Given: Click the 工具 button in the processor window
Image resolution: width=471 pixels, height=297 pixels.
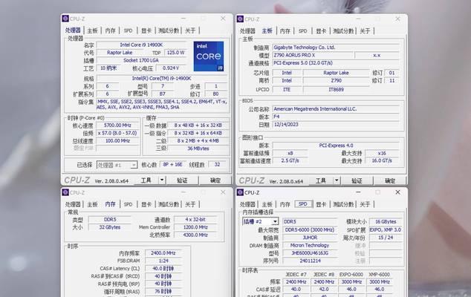Looking at the screenshot, I should coord(146,180).
